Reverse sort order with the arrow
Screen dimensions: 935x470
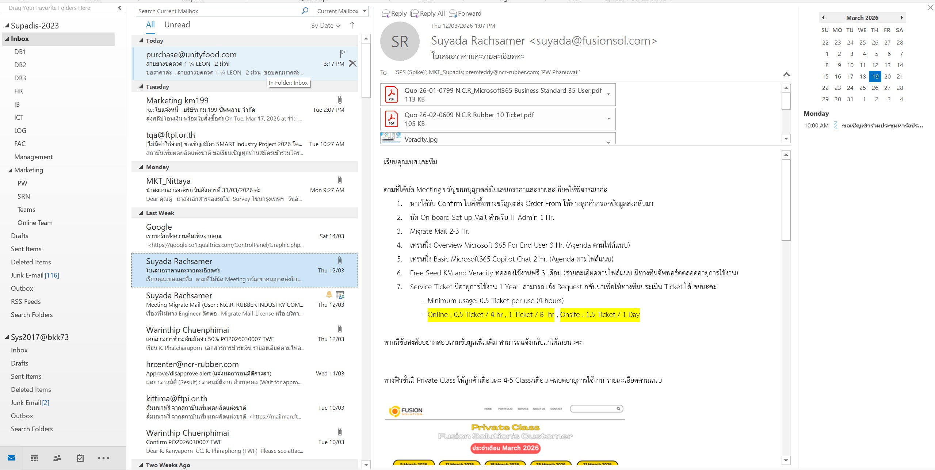tap(352, 25)
